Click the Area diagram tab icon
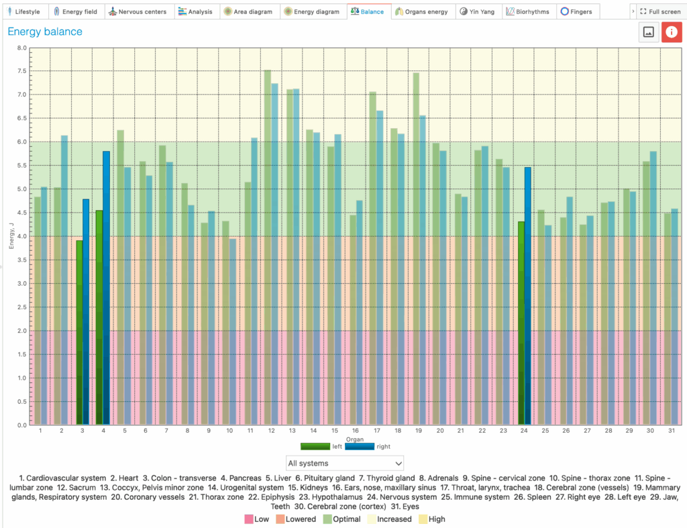This screenshot has height=528, width=687. 228,11
